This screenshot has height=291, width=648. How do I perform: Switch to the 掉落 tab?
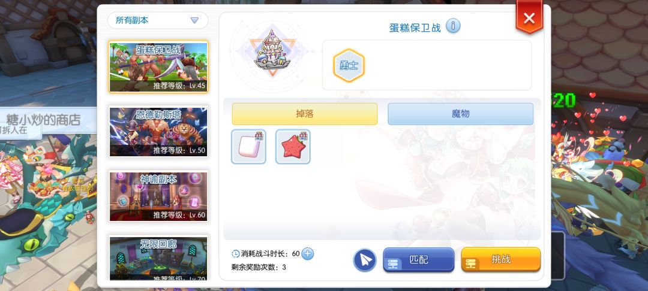click(x=305, y=114)
